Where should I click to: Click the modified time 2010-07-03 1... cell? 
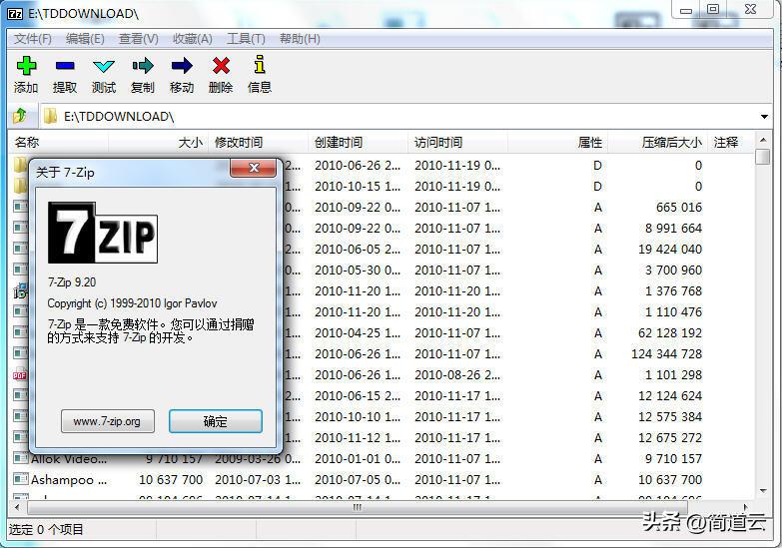(x=258, y=479)
